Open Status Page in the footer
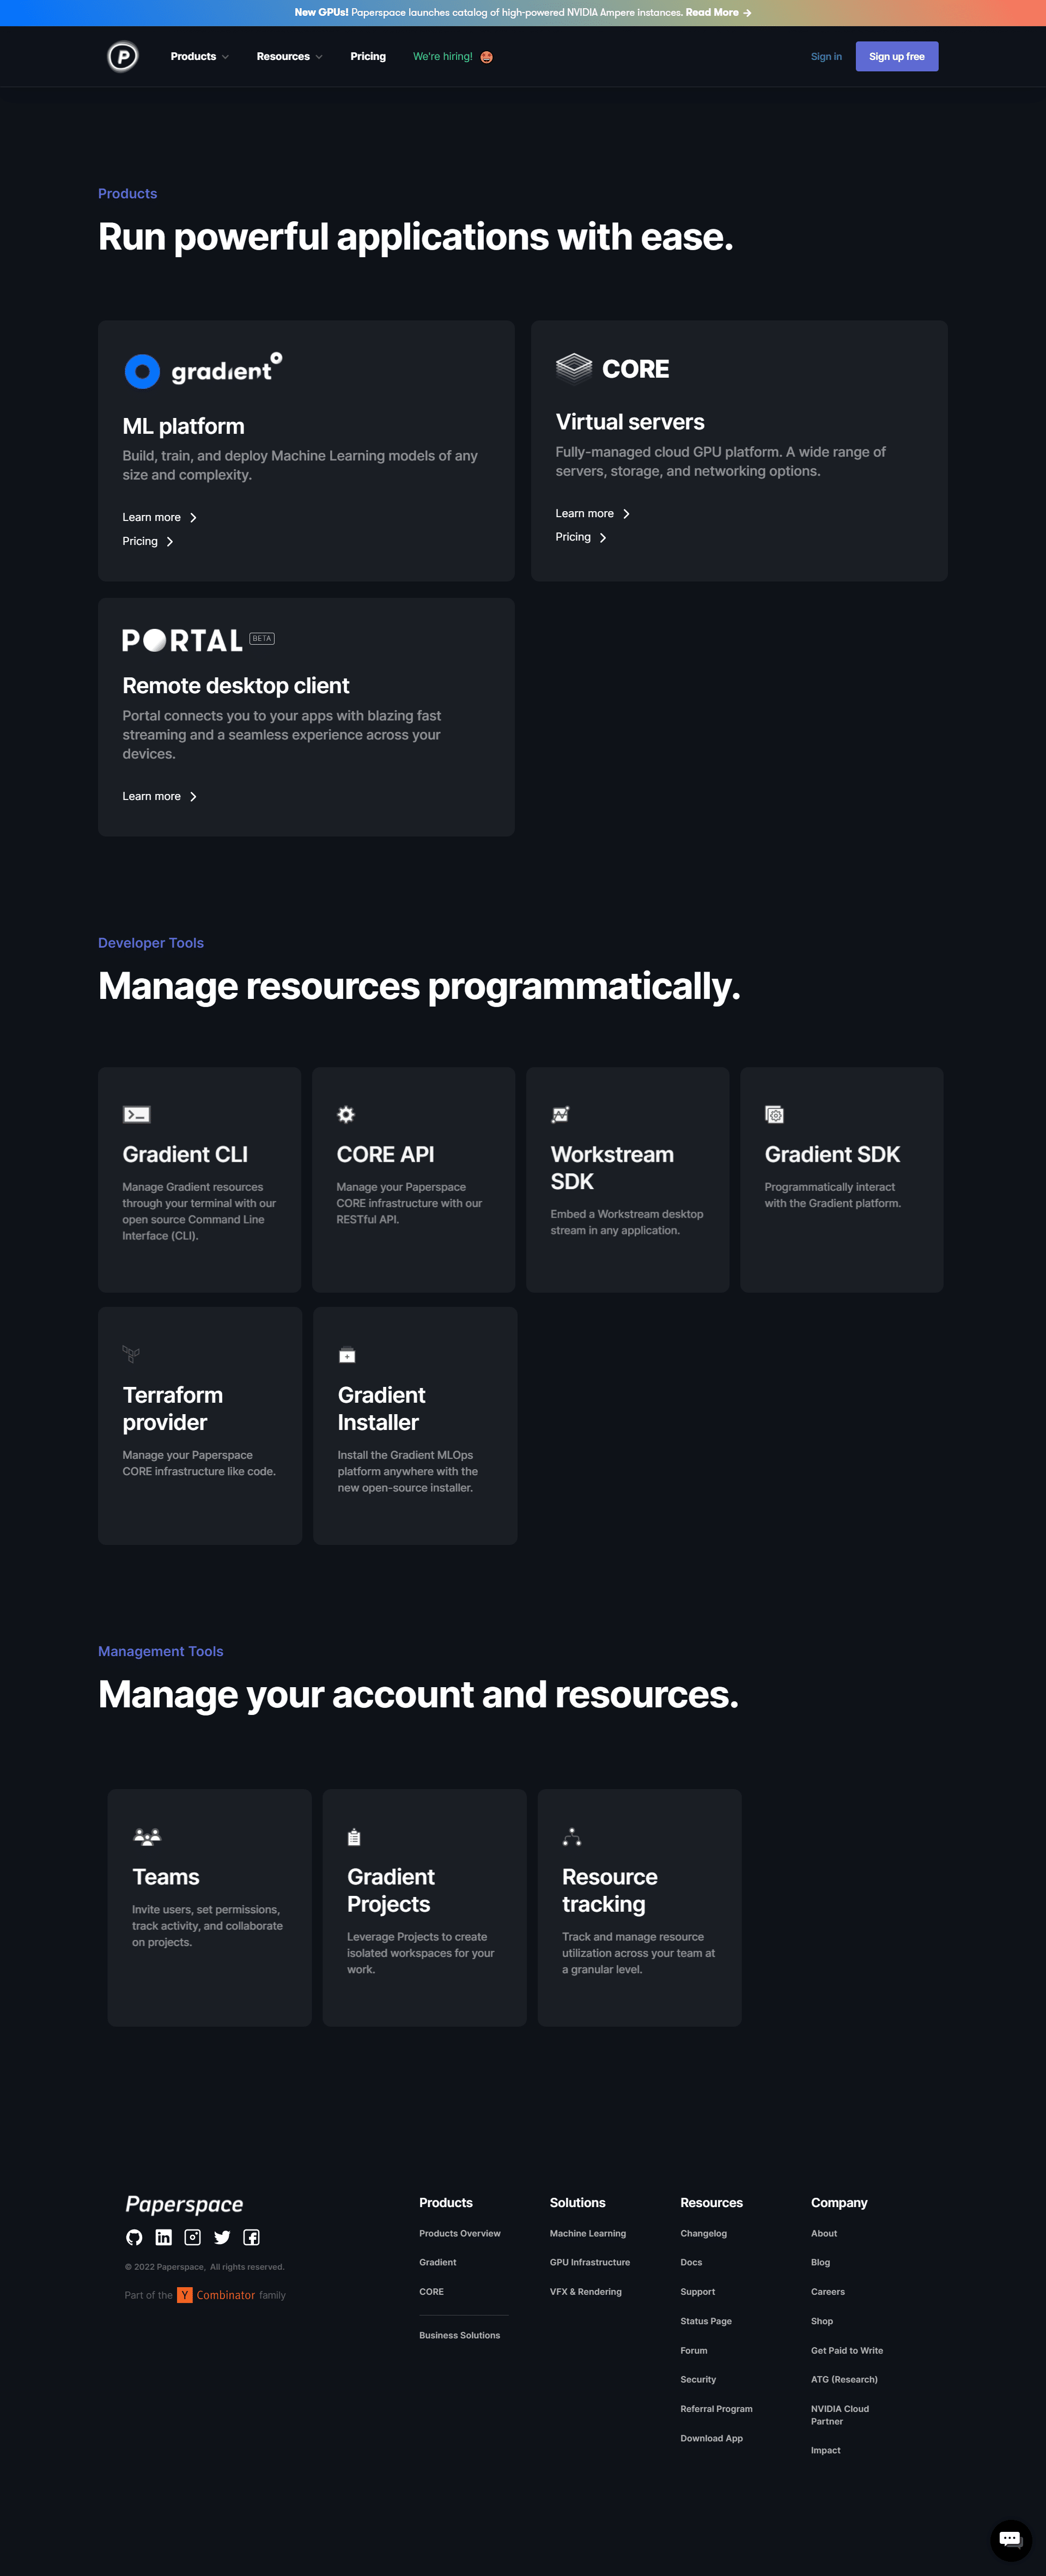Viewport: 1046px width, 2576px height. 706,2321
